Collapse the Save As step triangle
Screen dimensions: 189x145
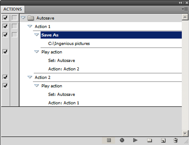click(37, 35)
